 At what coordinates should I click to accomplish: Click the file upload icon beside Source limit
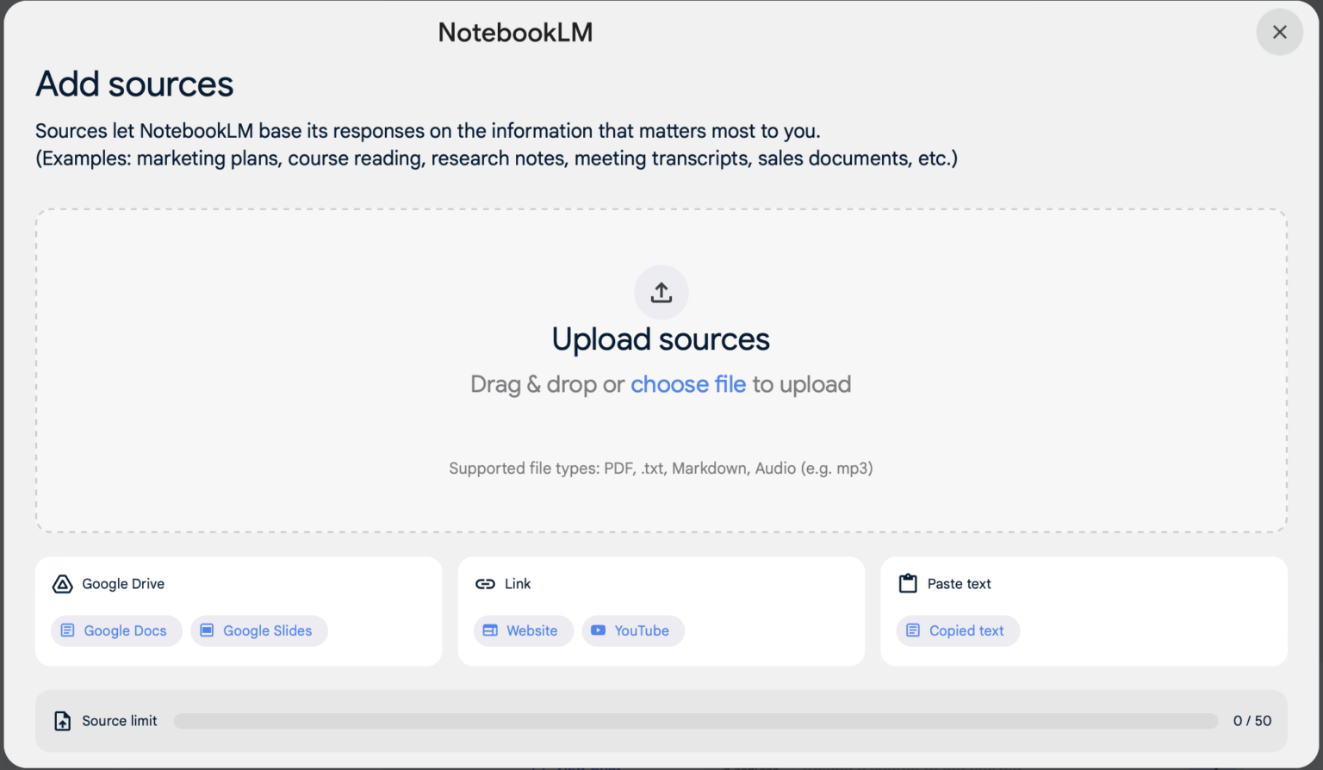coord(61,720)
